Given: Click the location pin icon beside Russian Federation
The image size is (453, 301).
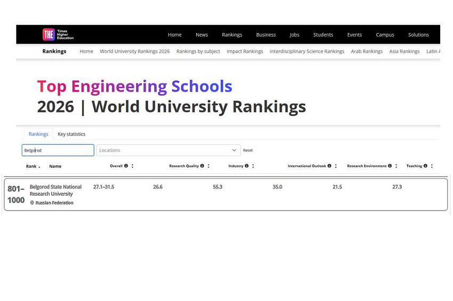Looking at the screenshot, I should (32, 203).
